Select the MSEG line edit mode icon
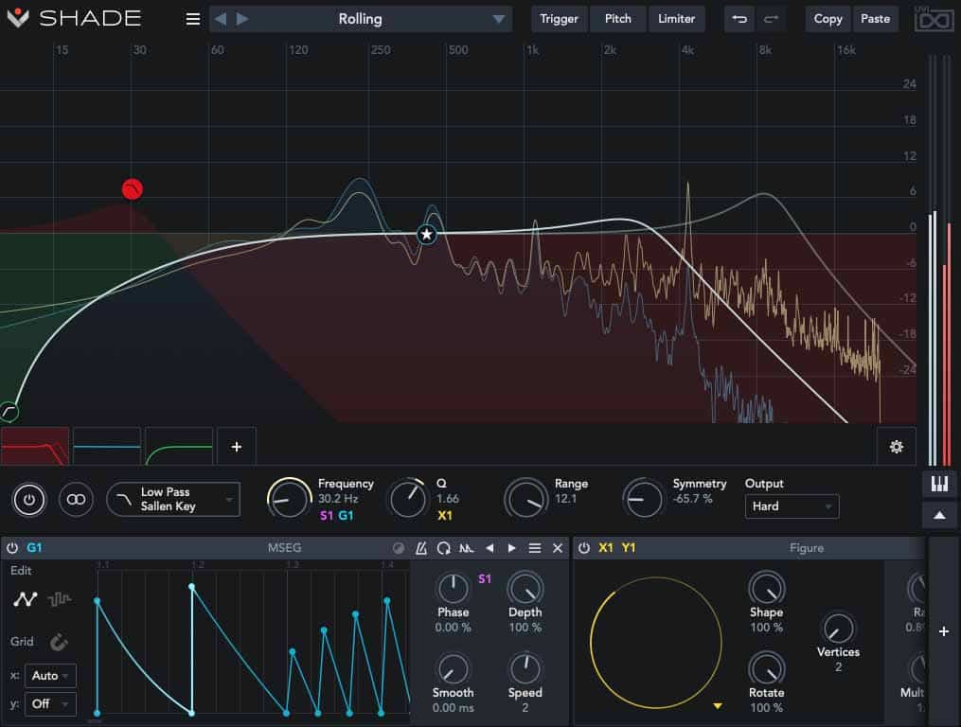Viewport: 961px width, 727px height. pyautogui.click(x=26, y=599)
